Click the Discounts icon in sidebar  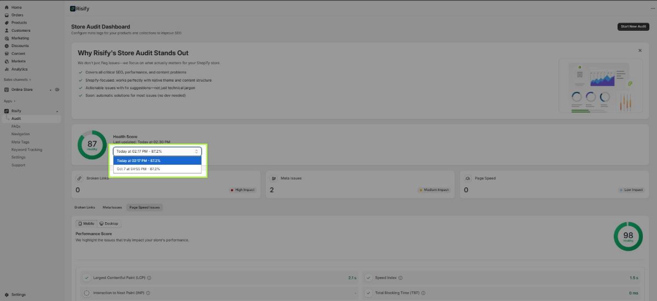(7, 46)
